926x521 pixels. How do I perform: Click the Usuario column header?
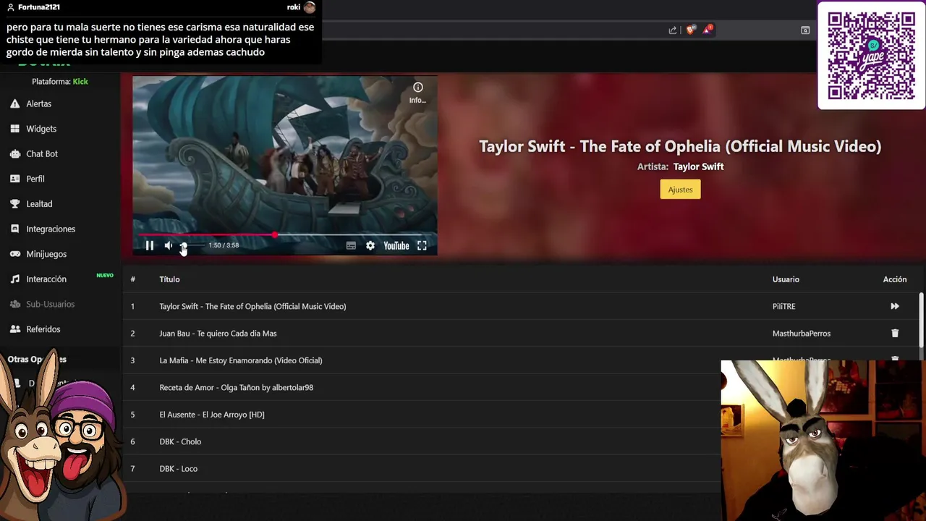(786, 279)
